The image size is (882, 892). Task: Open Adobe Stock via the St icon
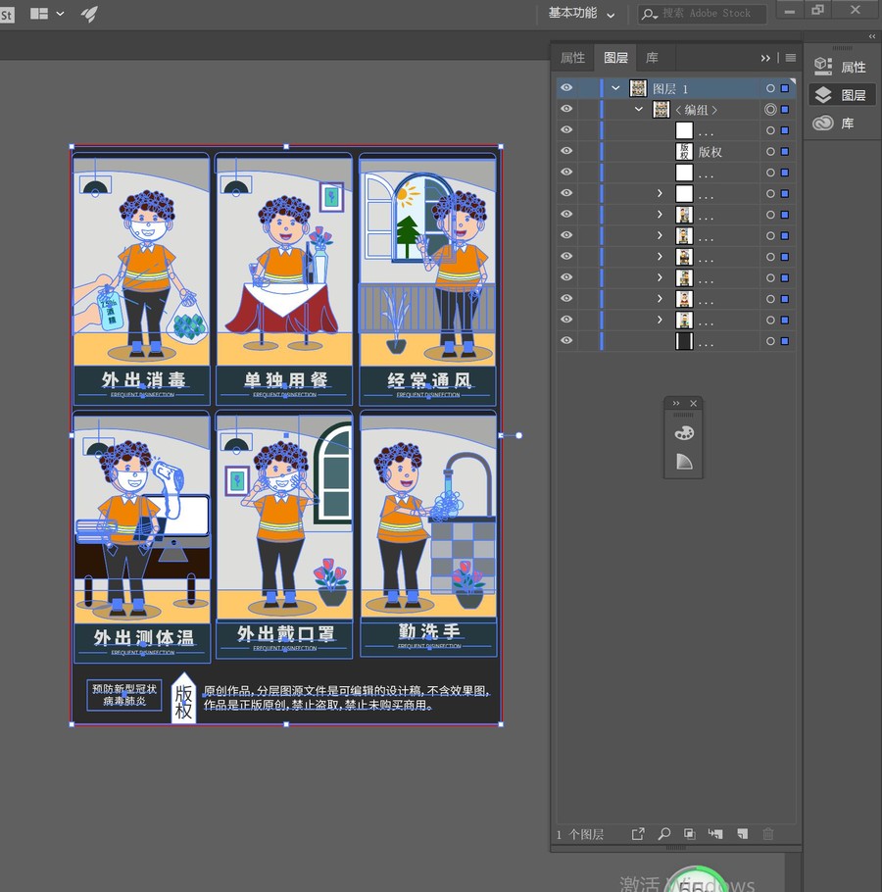(7, 15)
